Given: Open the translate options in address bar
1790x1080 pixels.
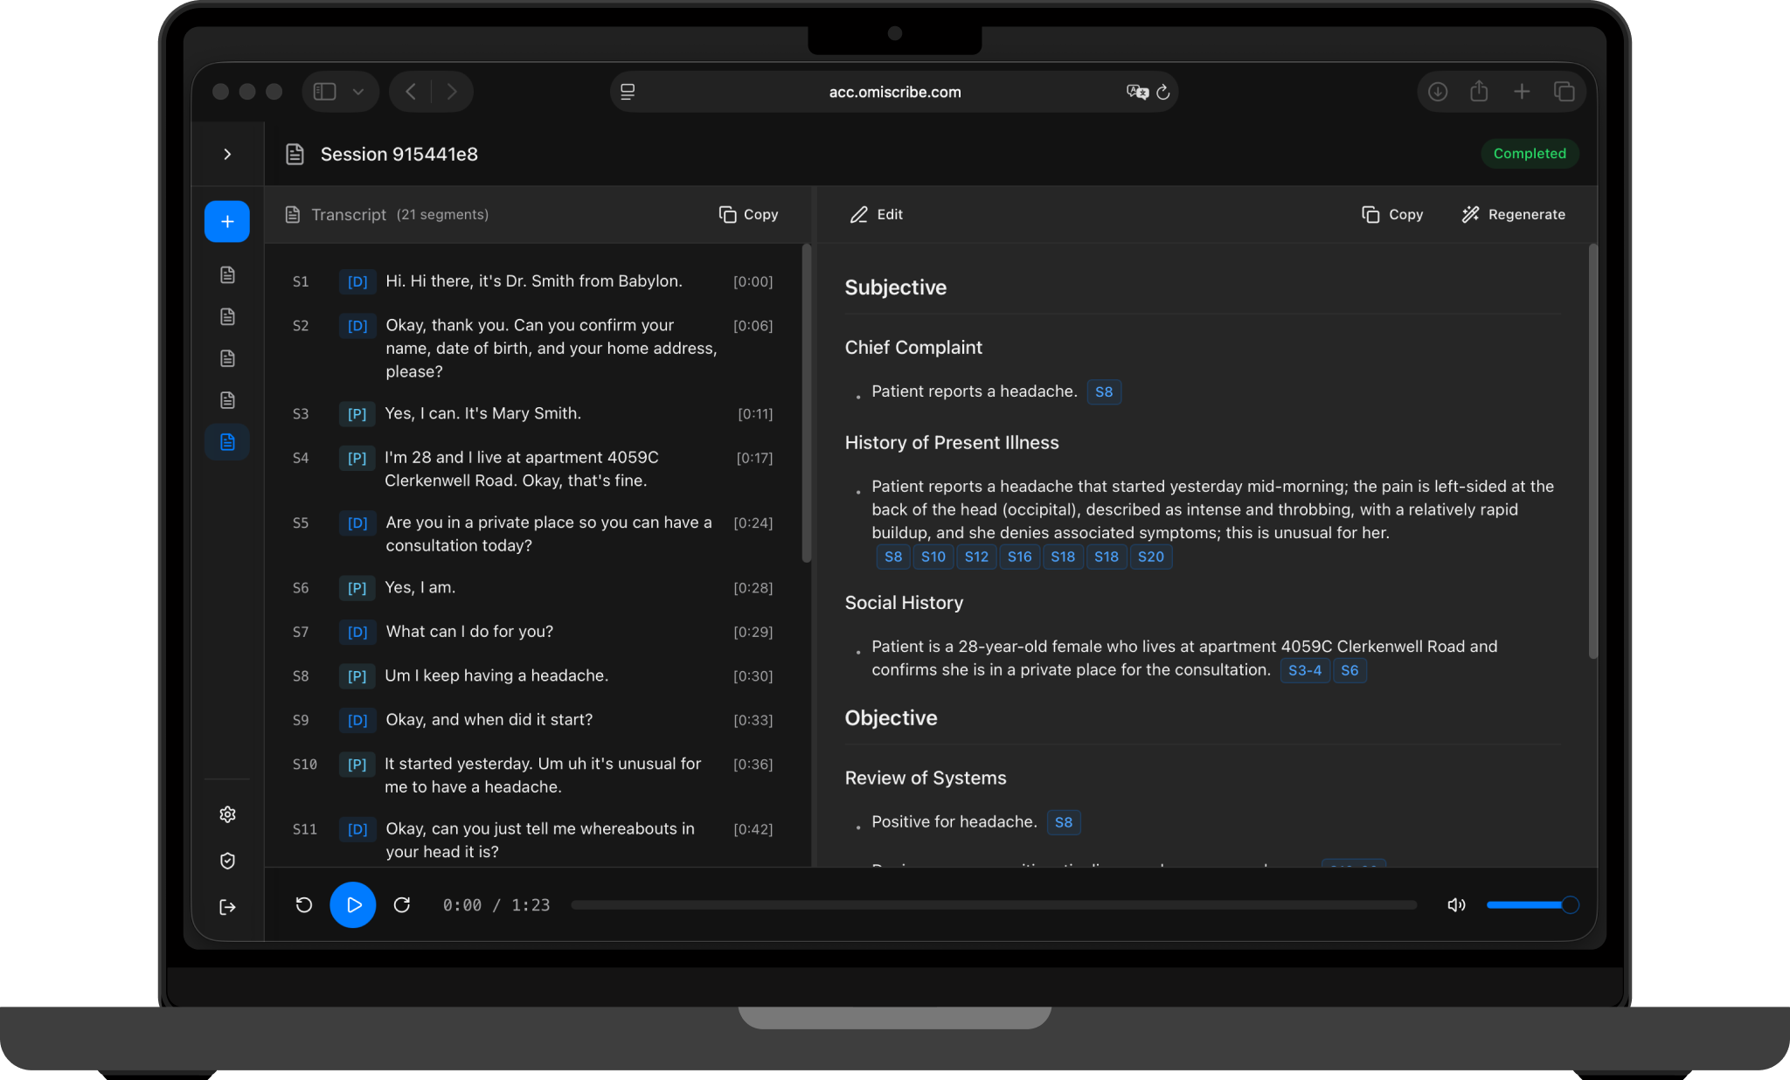Looking at the screenshot, I should pos(1136,91).
